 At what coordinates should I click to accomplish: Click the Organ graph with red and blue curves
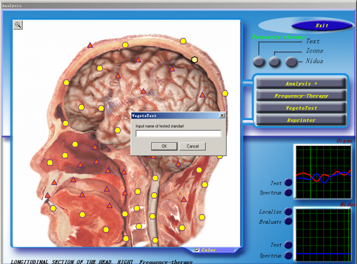[323, 172]
